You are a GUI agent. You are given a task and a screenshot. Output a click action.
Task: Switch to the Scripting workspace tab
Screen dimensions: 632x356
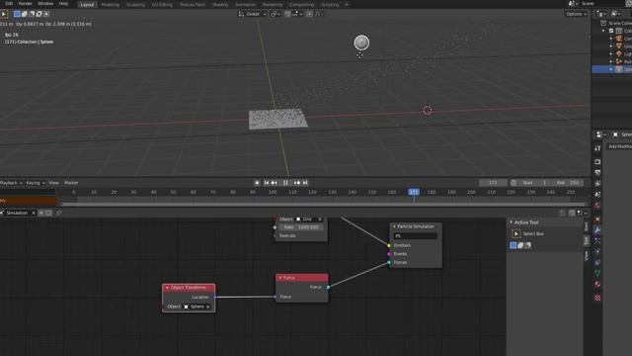330,4
